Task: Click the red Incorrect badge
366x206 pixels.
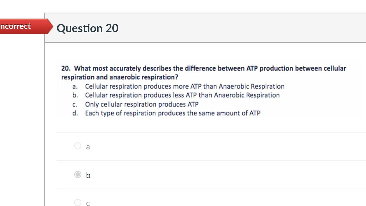Action: 19,26
